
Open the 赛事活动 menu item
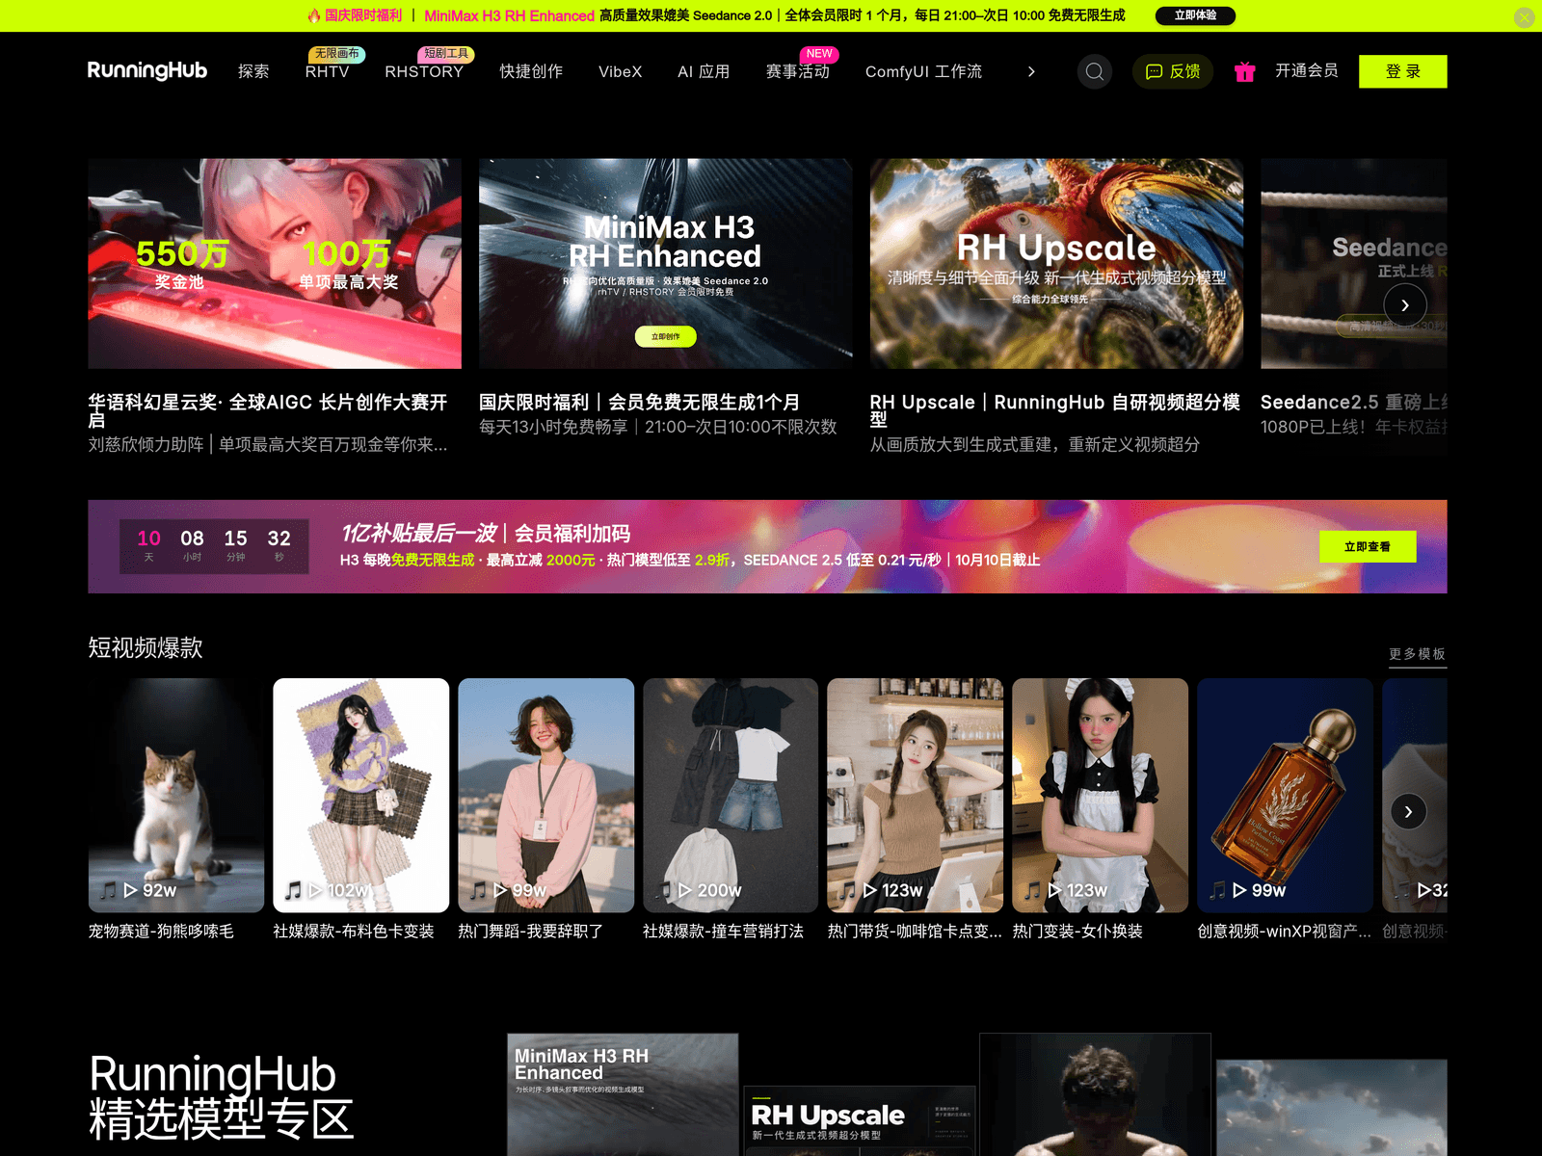click(797, 71)
